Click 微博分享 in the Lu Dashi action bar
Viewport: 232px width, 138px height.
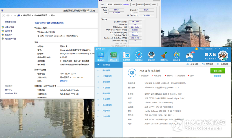point(192,64)
